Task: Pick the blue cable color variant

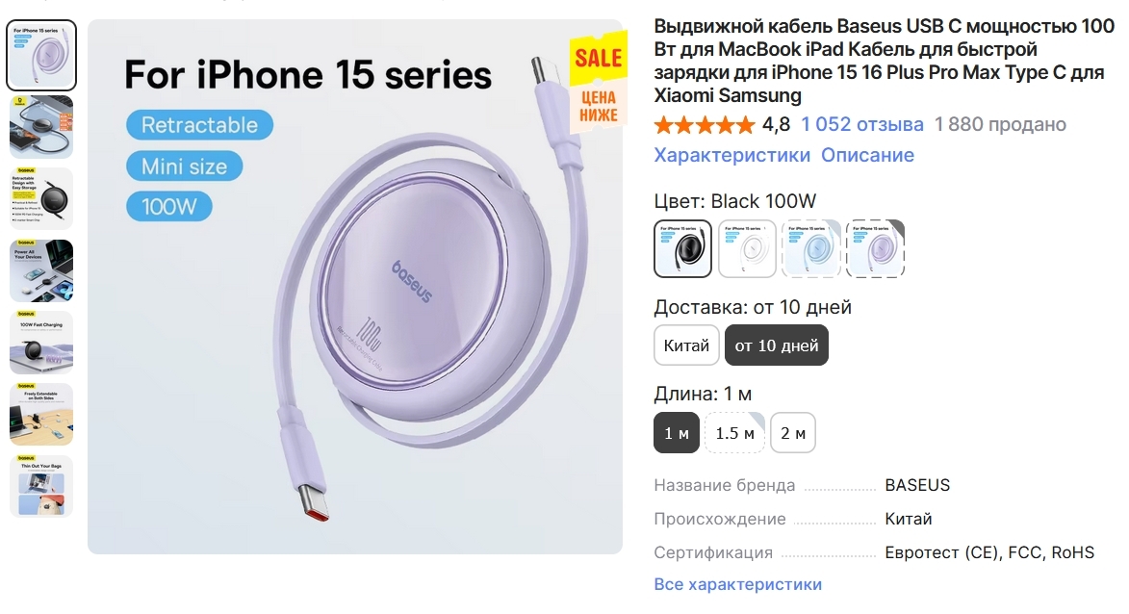Action: click(x=810, y=248)
